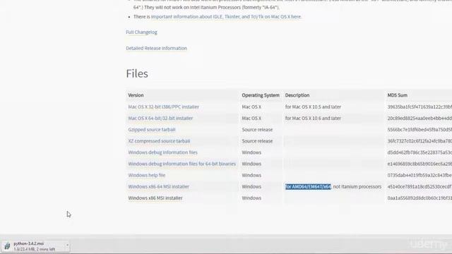
Task: Open Windows debug information files link
Action: coord(163,152)
